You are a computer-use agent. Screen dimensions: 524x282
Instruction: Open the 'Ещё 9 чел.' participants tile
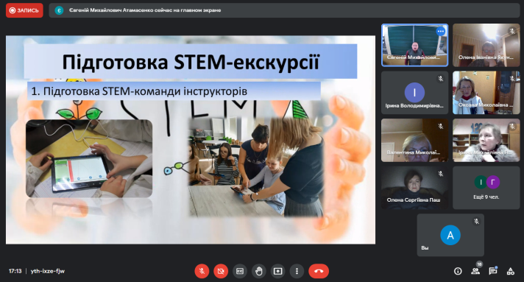(486, 188)
